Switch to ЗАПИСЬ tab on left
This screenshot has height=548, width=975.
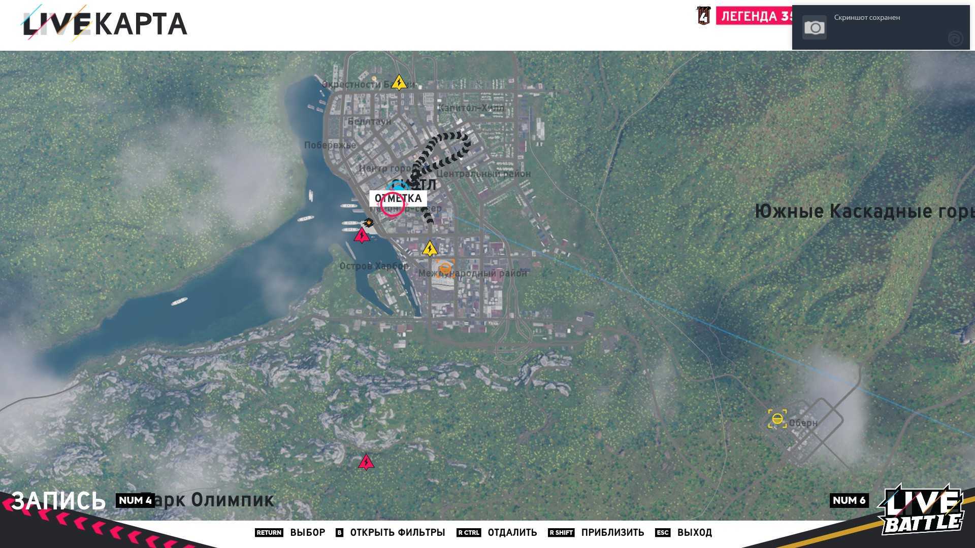(58, 500)
